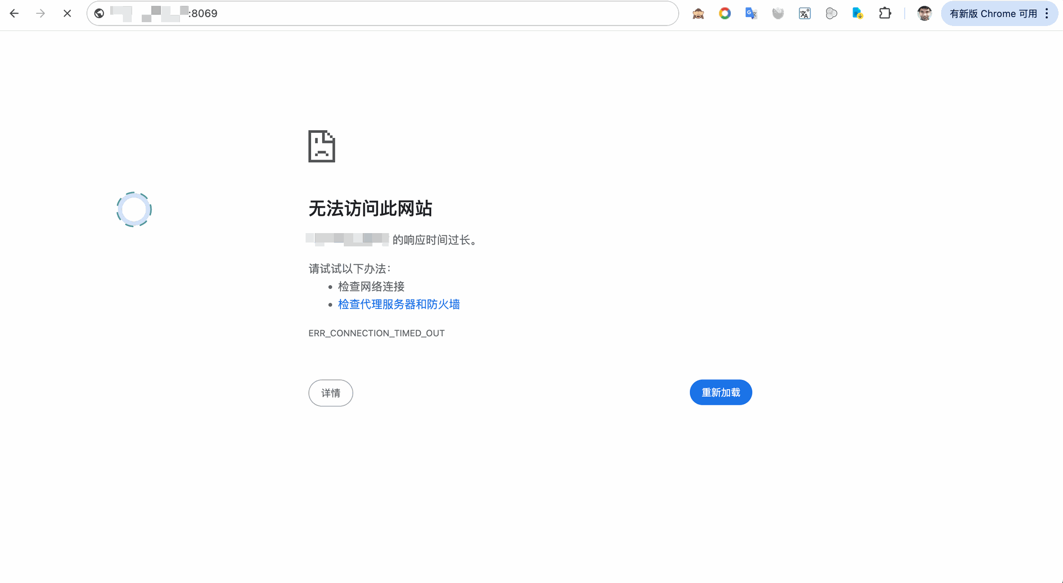Click the sad page error icon

[x=322, y=146]
